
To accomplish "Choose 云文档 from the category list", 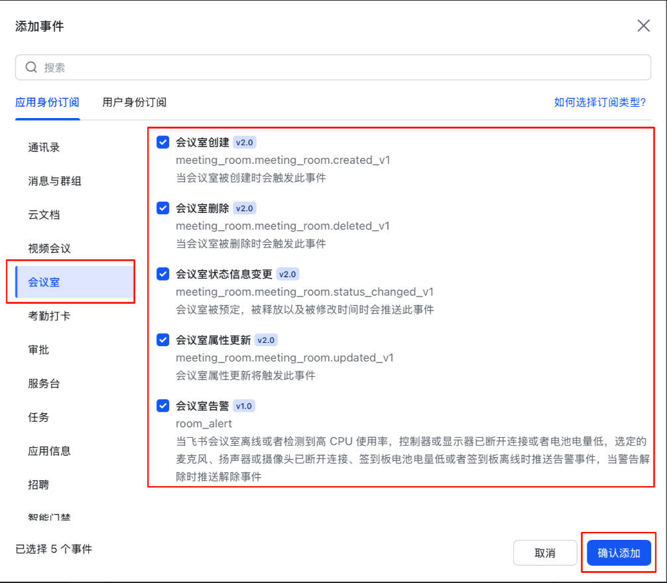I will [44, 215].
